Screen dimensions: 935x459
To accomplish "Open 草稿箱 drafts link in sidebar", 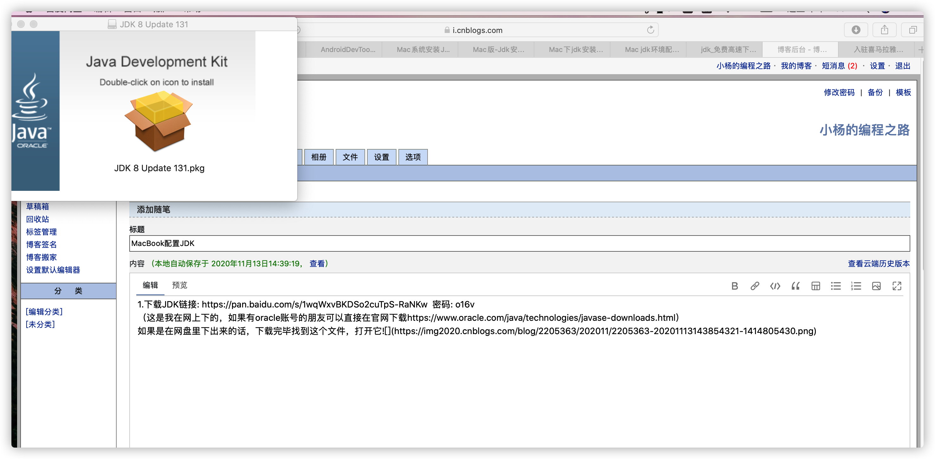I will (x=37, y=206).
